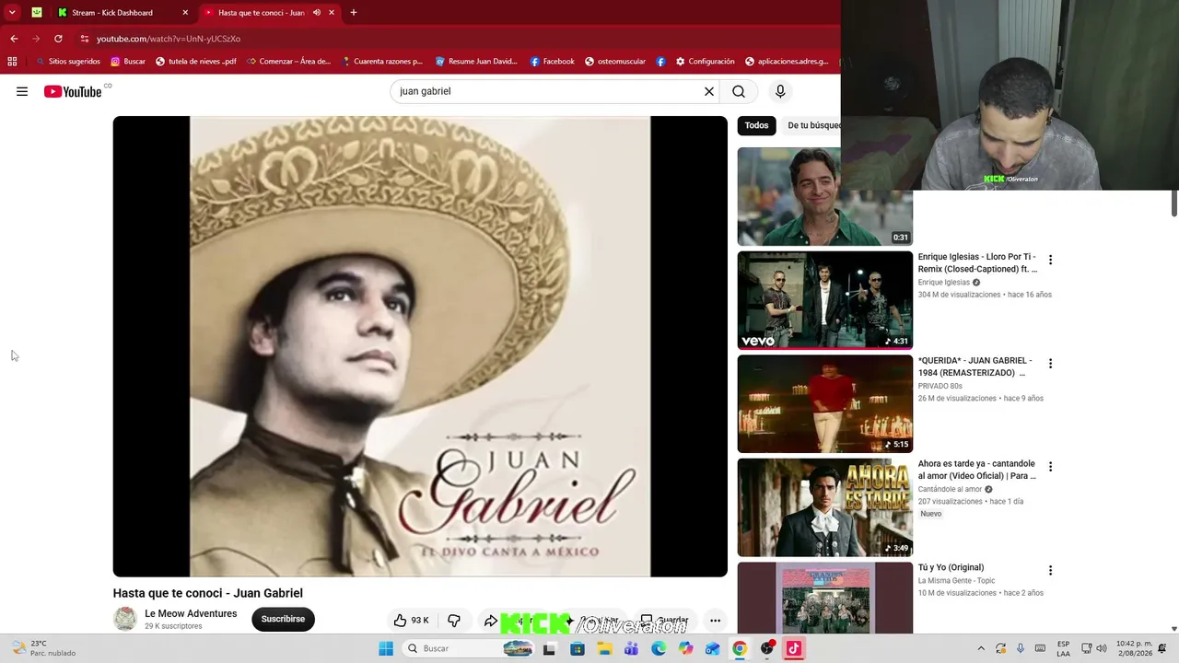This screenshot has width=1179, height=663.
Task: Switch to Google Chrome in the taskbar
Action: pos(740,648)
